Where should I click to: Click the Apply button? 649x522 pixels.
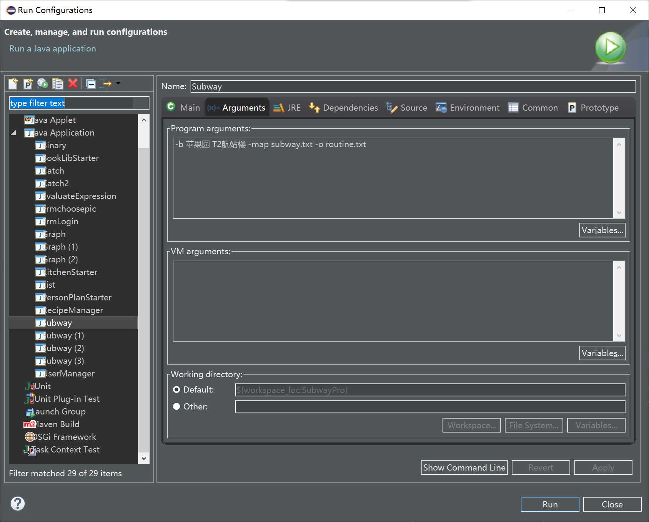(x=603, y=467)
